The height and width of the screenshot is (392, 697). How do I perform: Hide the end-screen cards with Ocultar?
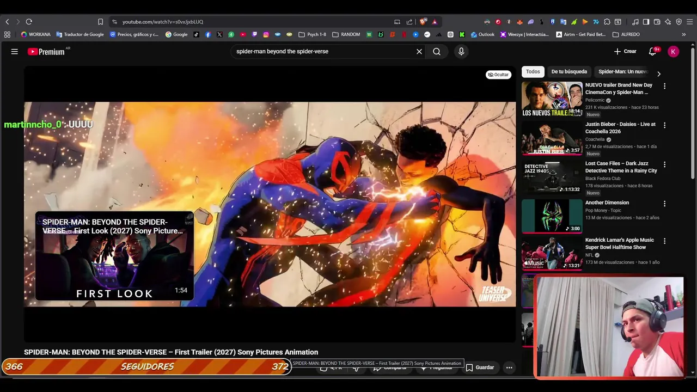coord(498,75)
